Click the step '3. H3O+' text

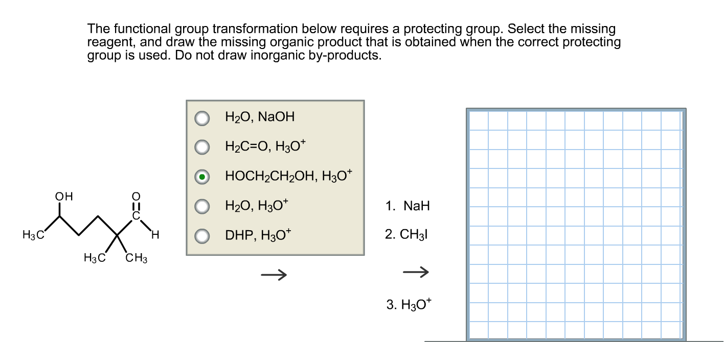pyautogui.click(x=409, y=304)
